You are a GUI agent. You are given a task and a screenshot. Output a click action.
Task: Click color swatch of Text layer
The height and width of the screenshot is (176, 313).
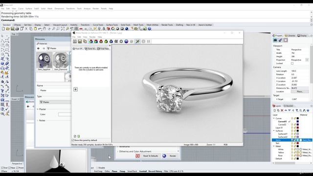click(x=298, y=143)
